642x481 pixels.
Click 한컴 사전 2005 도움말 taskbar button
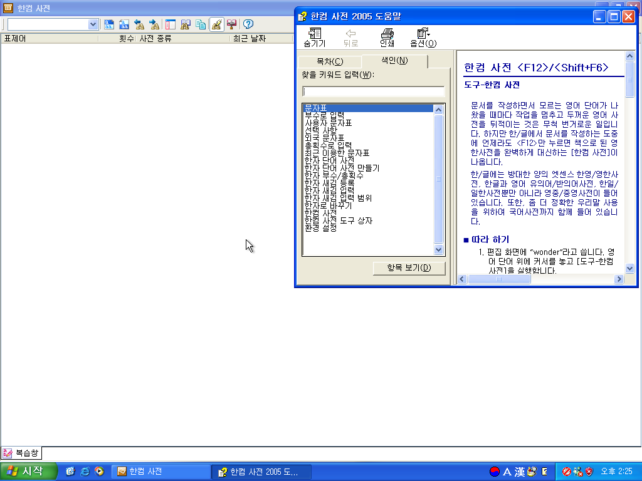point(261,472)
